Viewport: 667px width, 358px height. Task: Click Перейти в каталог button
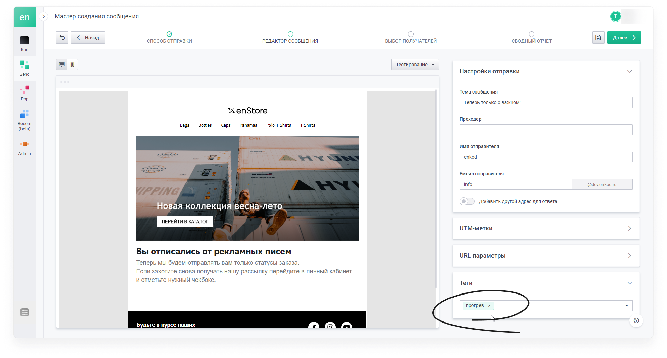pos(185,221)
